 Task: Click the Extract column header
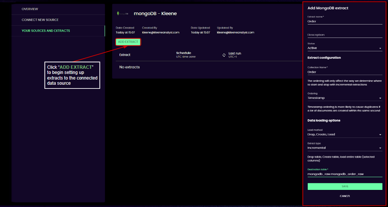click(x=125, y=55)
